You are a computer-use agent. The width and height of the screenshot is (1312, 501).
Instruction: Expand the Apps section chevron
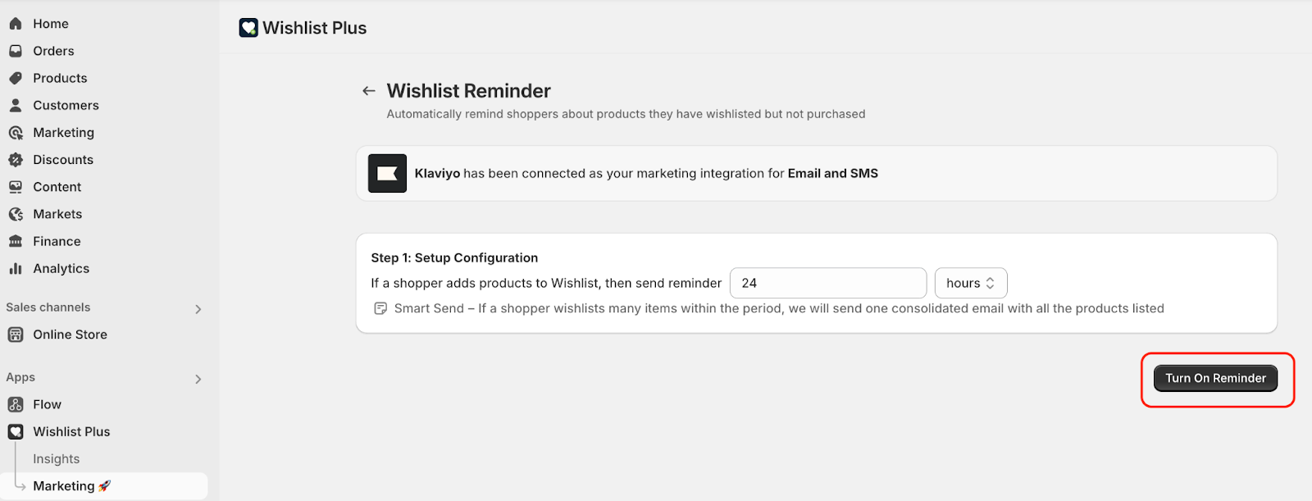point(198,379)
